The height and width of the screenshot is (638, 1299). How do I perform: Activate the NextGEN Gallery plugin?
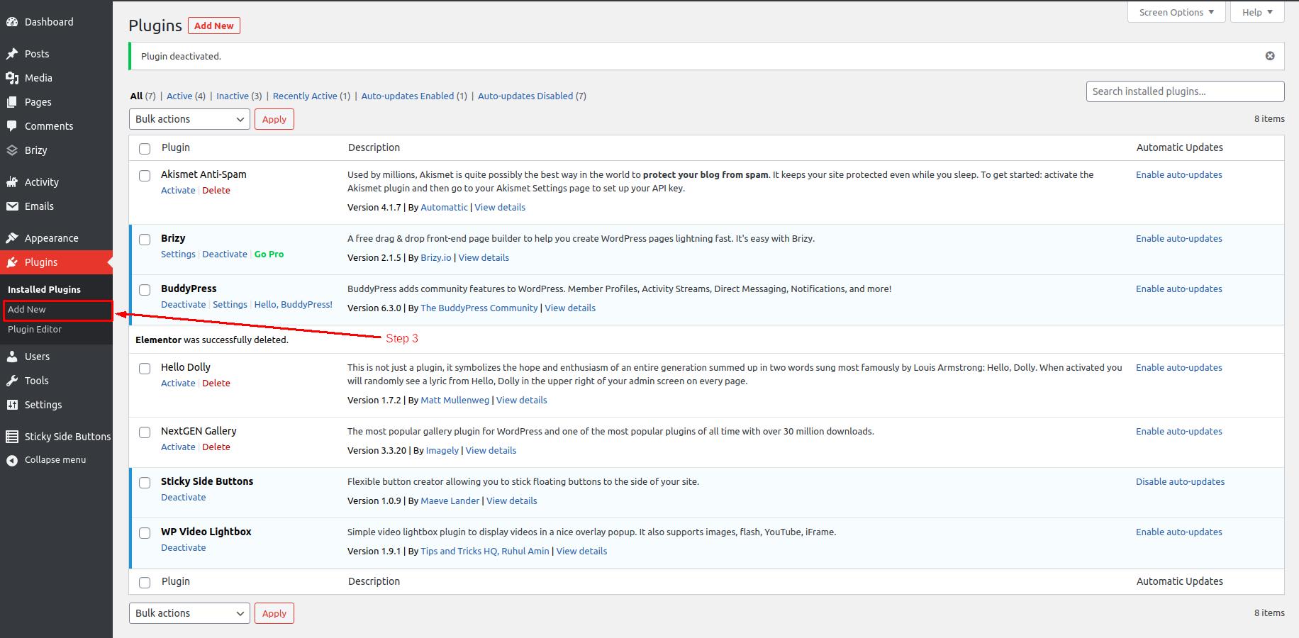178,447
